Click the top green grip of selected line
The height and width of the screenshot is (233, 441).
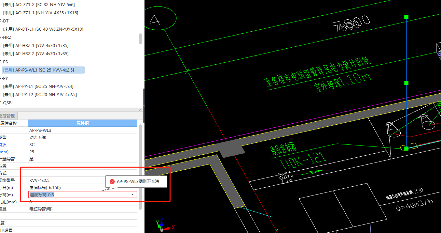pos(406,17)
